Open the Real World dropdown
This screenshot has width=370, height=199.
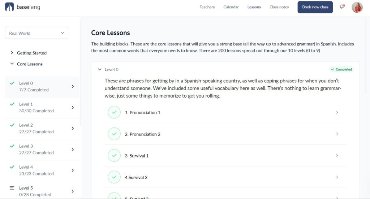coord(36,33)
